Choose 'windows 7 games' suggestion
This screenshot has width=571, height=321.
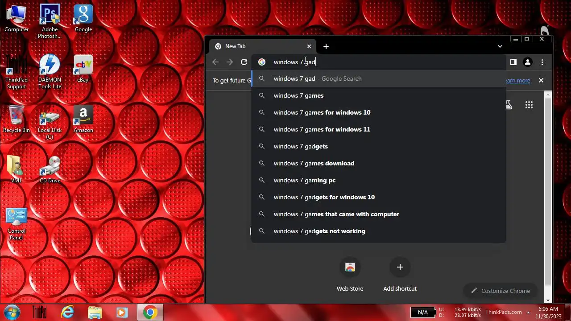click(379, 95)
